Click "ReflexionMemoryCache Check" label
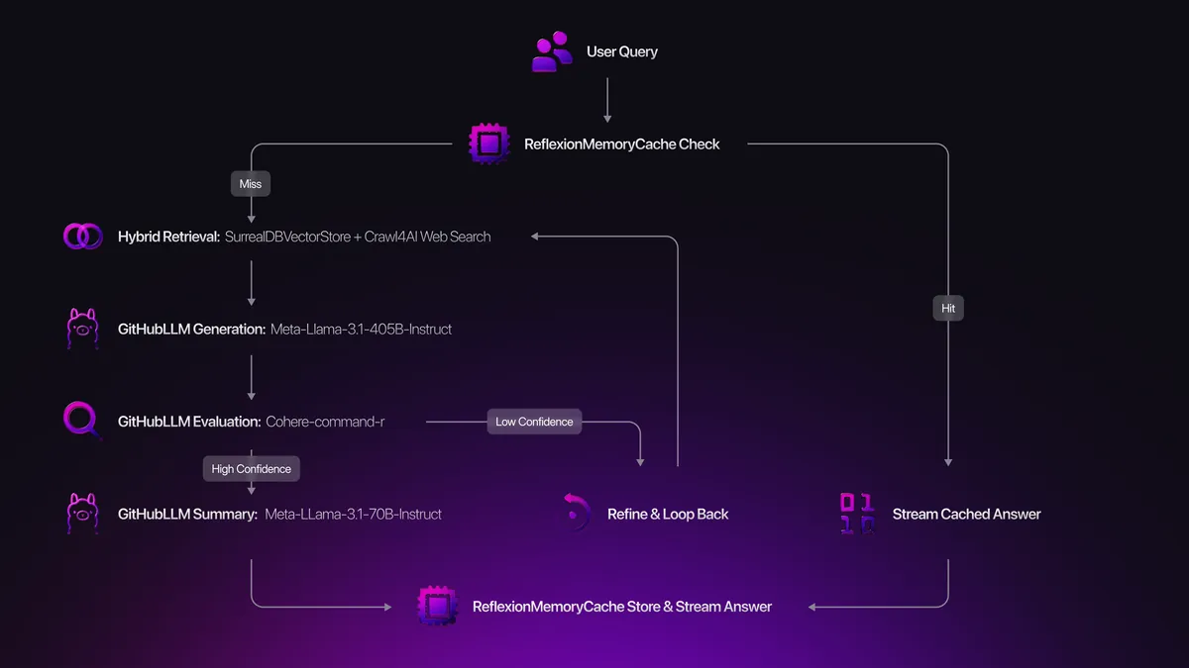Image resolution: width=1189 pixels, height=668 pixels. [622, 144]
